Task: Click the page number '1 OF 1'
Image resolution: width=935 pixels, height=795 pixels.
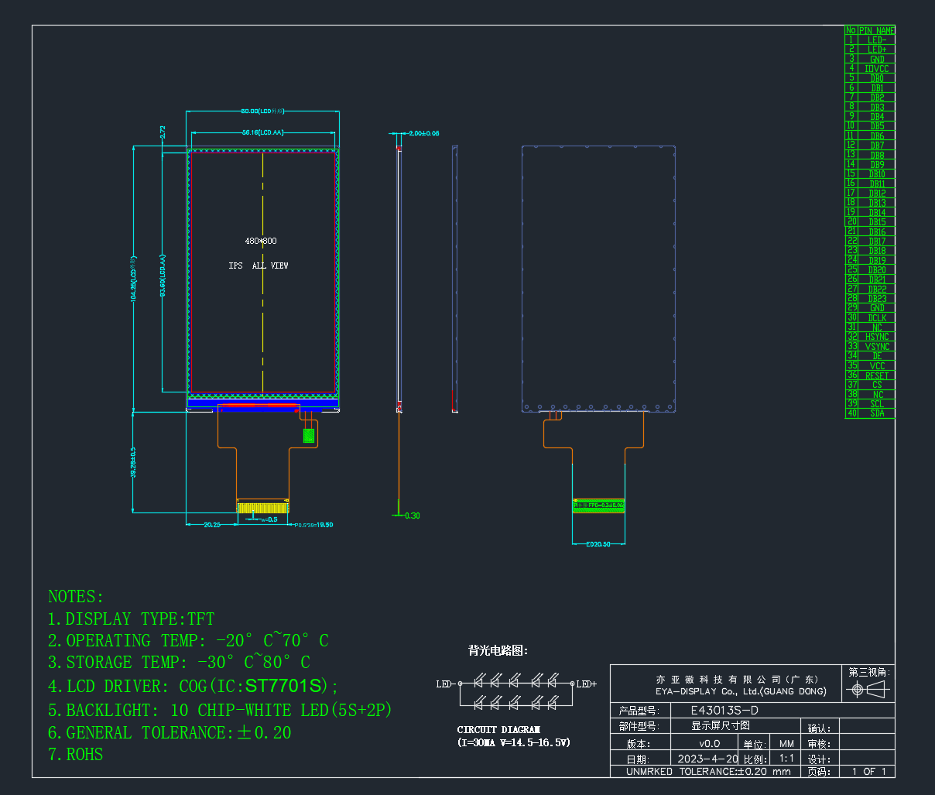Action: click(868, 772)
